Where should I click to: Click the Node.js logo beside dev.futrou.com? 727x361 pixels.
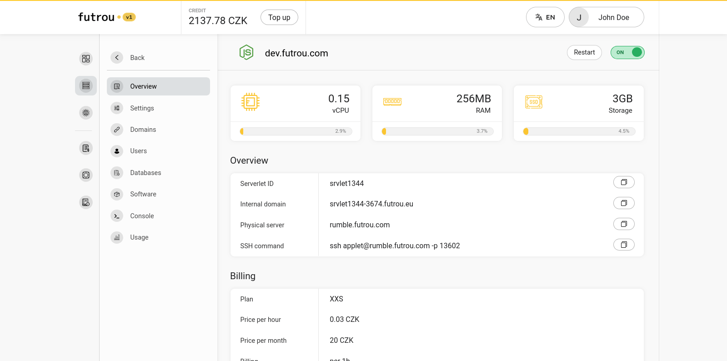click(246, 53)
